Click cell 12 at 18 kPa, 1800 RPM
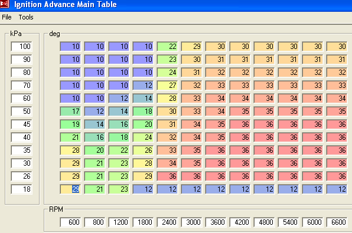This screenshot has height=233, width=352. [143, 189]
